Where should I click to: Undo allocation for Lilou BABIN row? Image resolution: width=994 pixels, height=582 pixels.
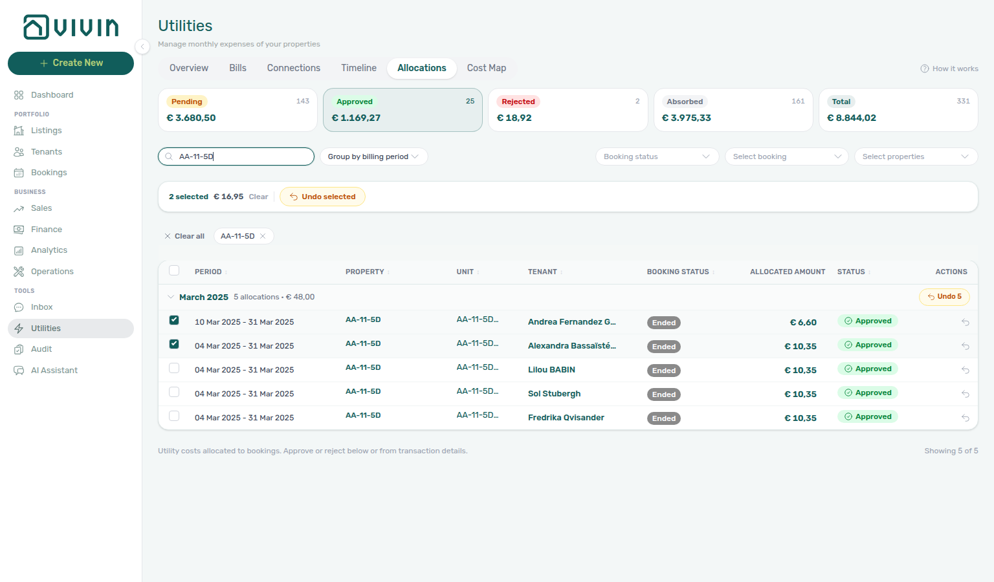tap(965, 370)
